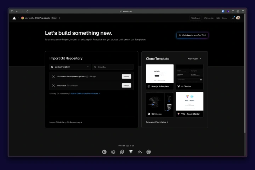The width and height of the screenshot is (255, 170).
Task: Import the neo-code repository
Action: 126,85
